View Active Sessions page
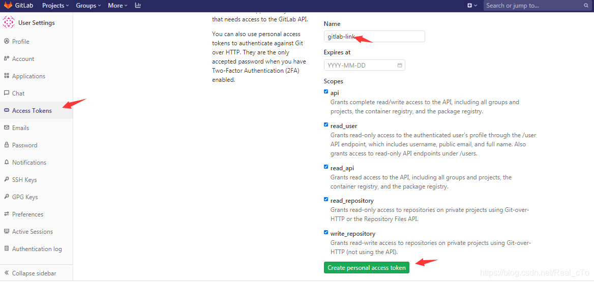The height and width of the screenshot is (282, 594). coord(37,232)
